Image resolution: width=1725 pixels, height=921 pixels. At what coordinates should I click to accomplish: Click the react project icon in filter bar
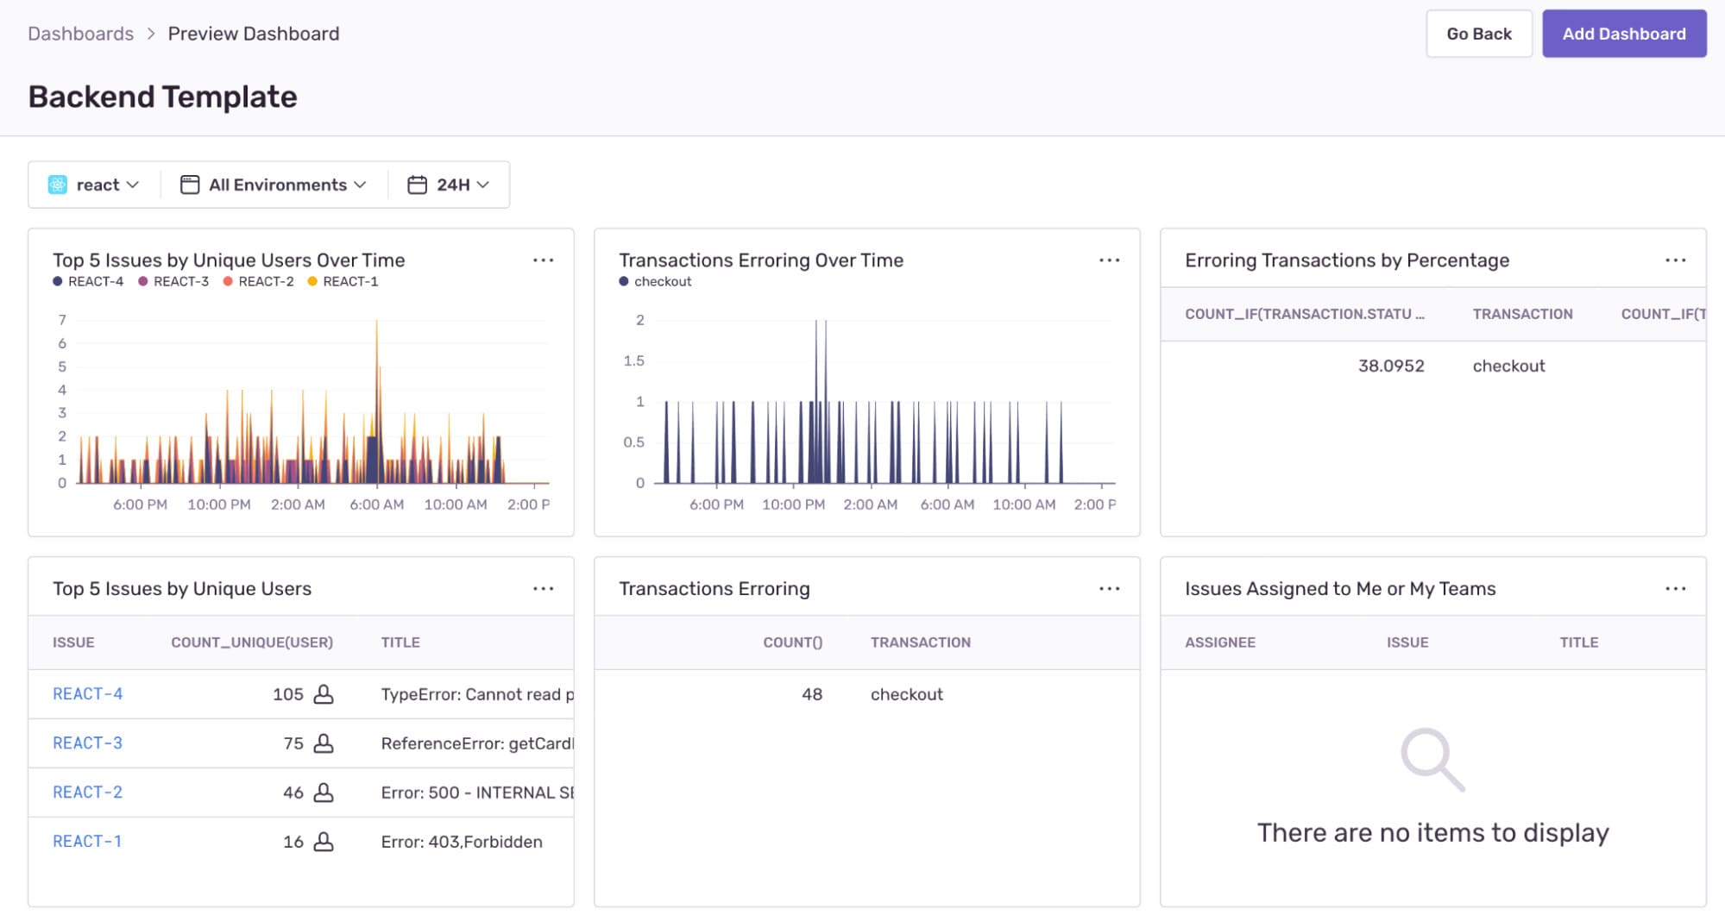(x=58, y=185)
